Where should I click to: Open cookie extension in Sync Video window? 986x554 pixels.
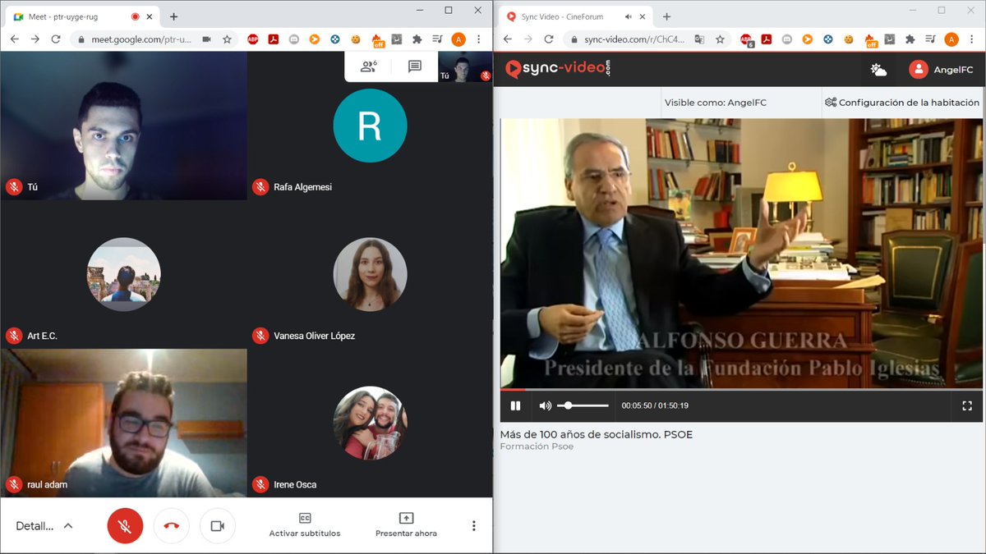(849, 39)
